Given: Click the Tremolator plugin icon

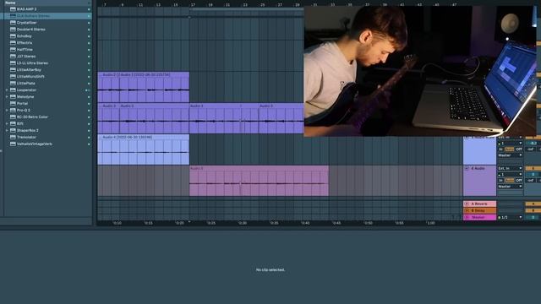Looking at the screenshot, I should tap(13, 137).
